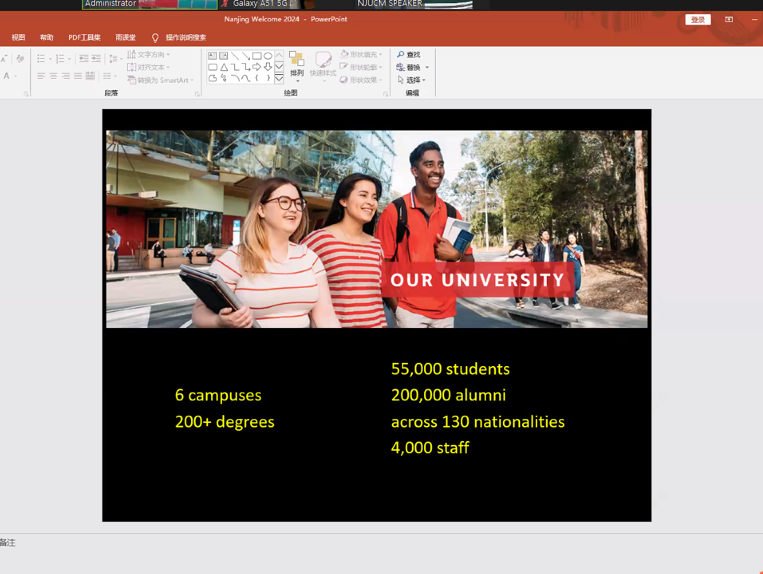This screenshot has width=763, height=574.
Task: Select the scribble shape
Action: tap(224, 78)
